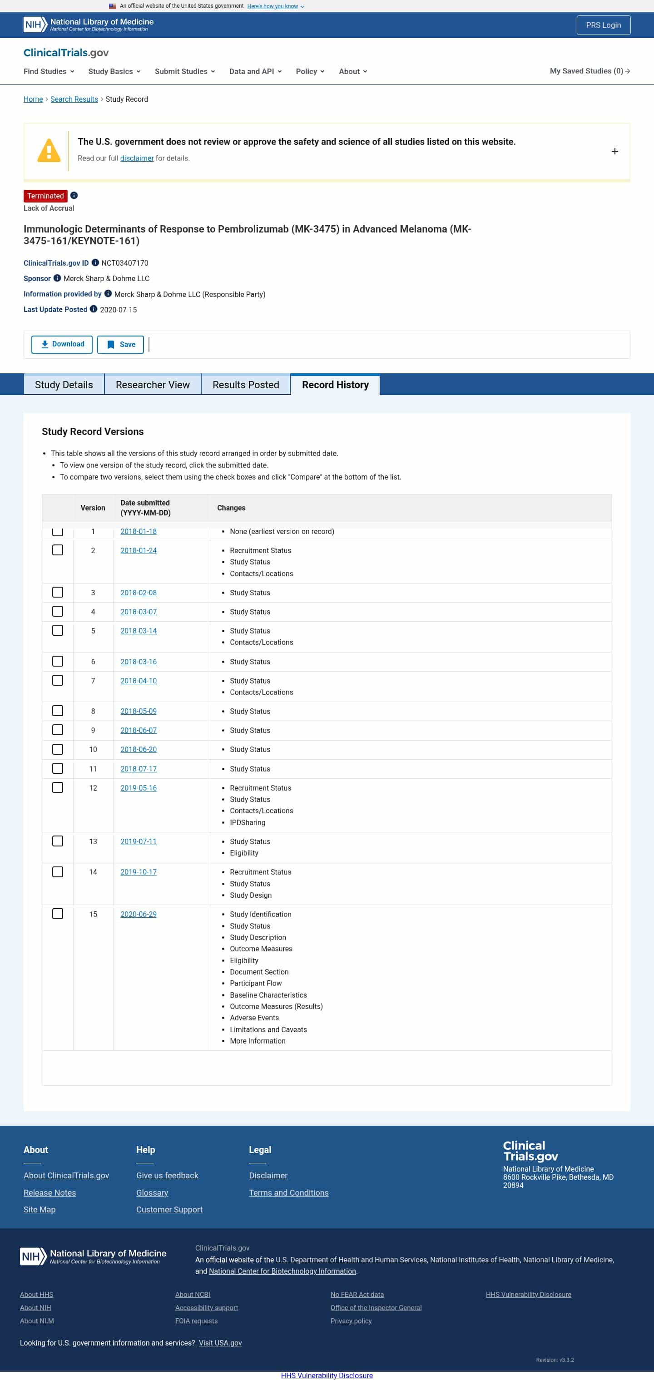The image size is (654, 1380).
Task: Select the Record History tab
Action: coord(335,385)
